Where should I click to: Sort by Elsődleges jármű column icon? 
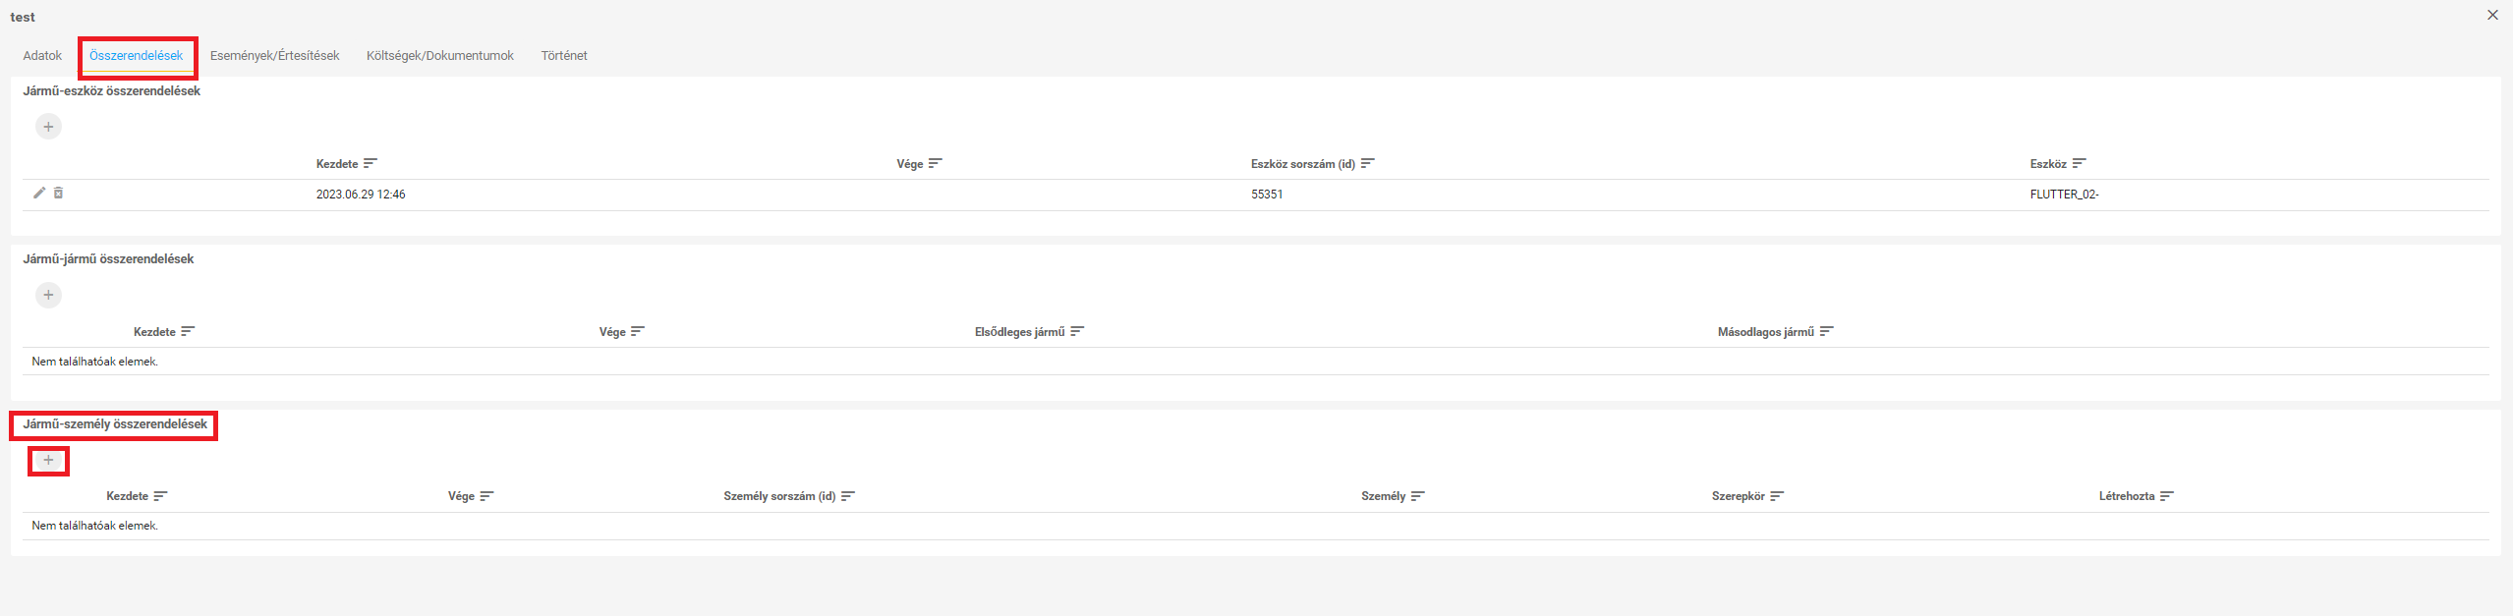click(x=1077, y=331)
